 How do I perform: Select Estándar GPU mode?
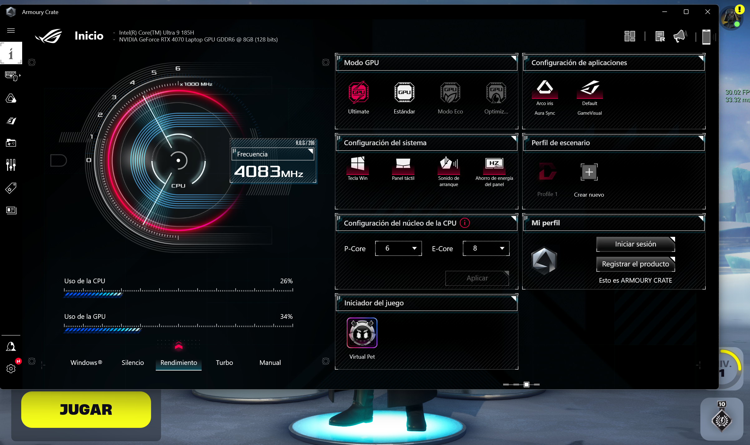coord(404,92)
